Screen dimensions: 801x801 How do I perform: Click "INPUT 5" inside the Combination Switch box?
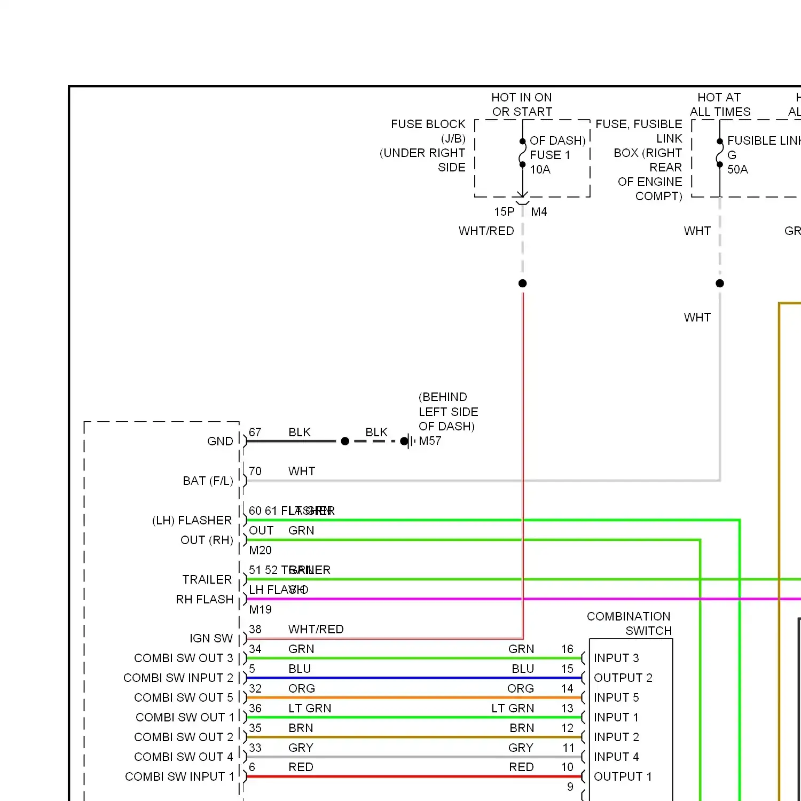click(x=616, y=697)
